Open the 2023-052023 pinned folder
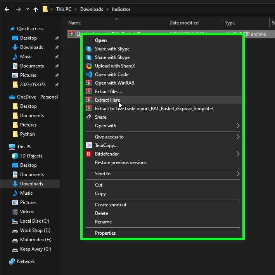 coord(33,84)
